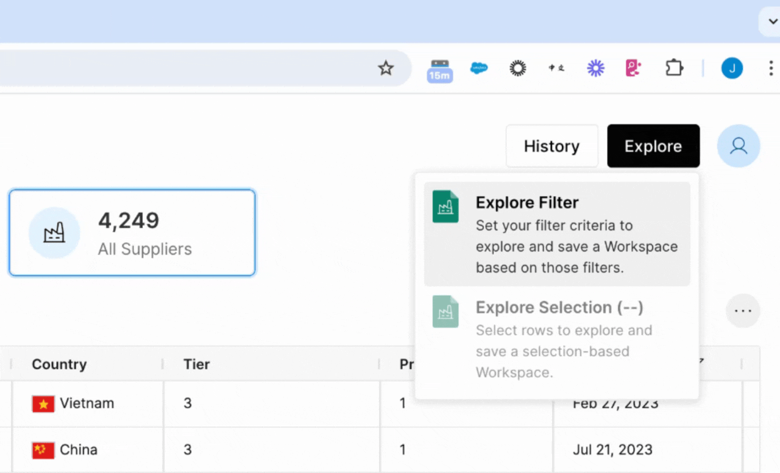The image size is (780, 473).
Task: Click the pink search contact extension icon
Action: (634, 68)
